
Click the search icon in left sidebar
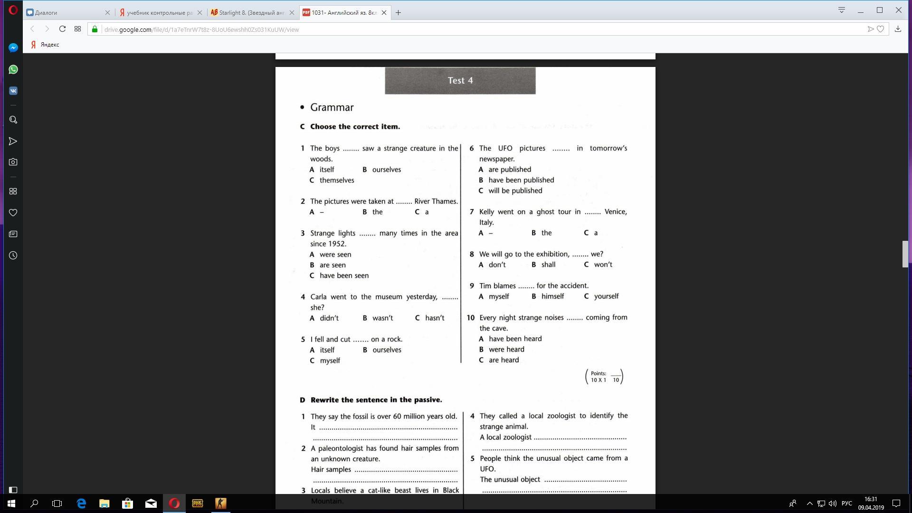[13, 120]
